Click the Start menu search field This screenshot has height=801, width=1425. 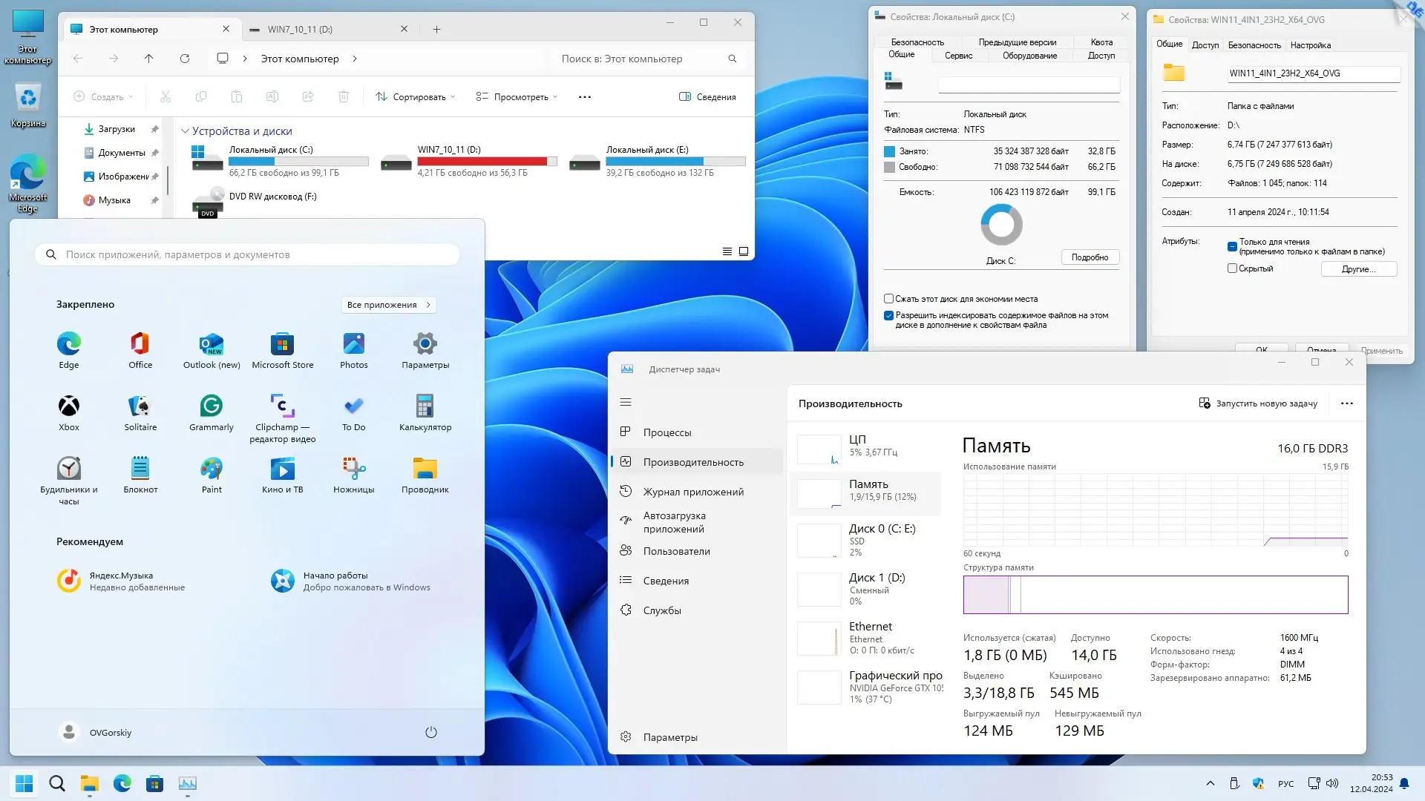click(x=246, y=254)
